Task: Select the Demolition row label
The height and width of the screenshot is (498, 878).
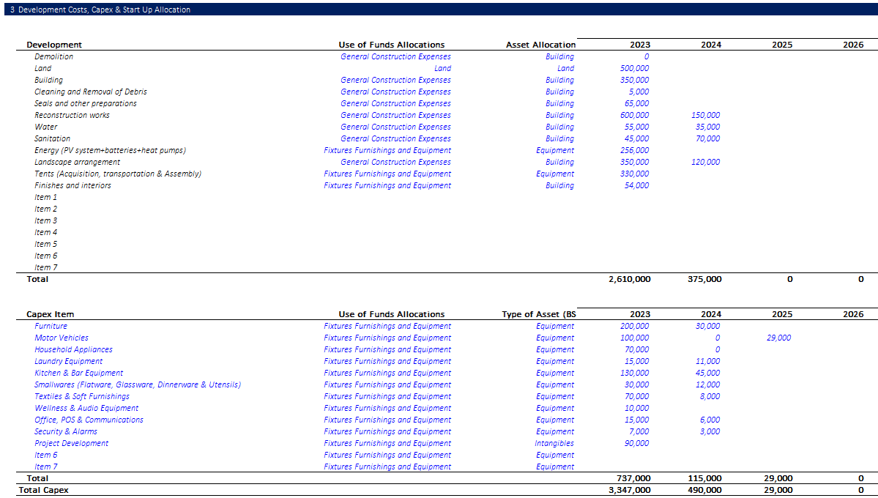Action: [53, 56]
